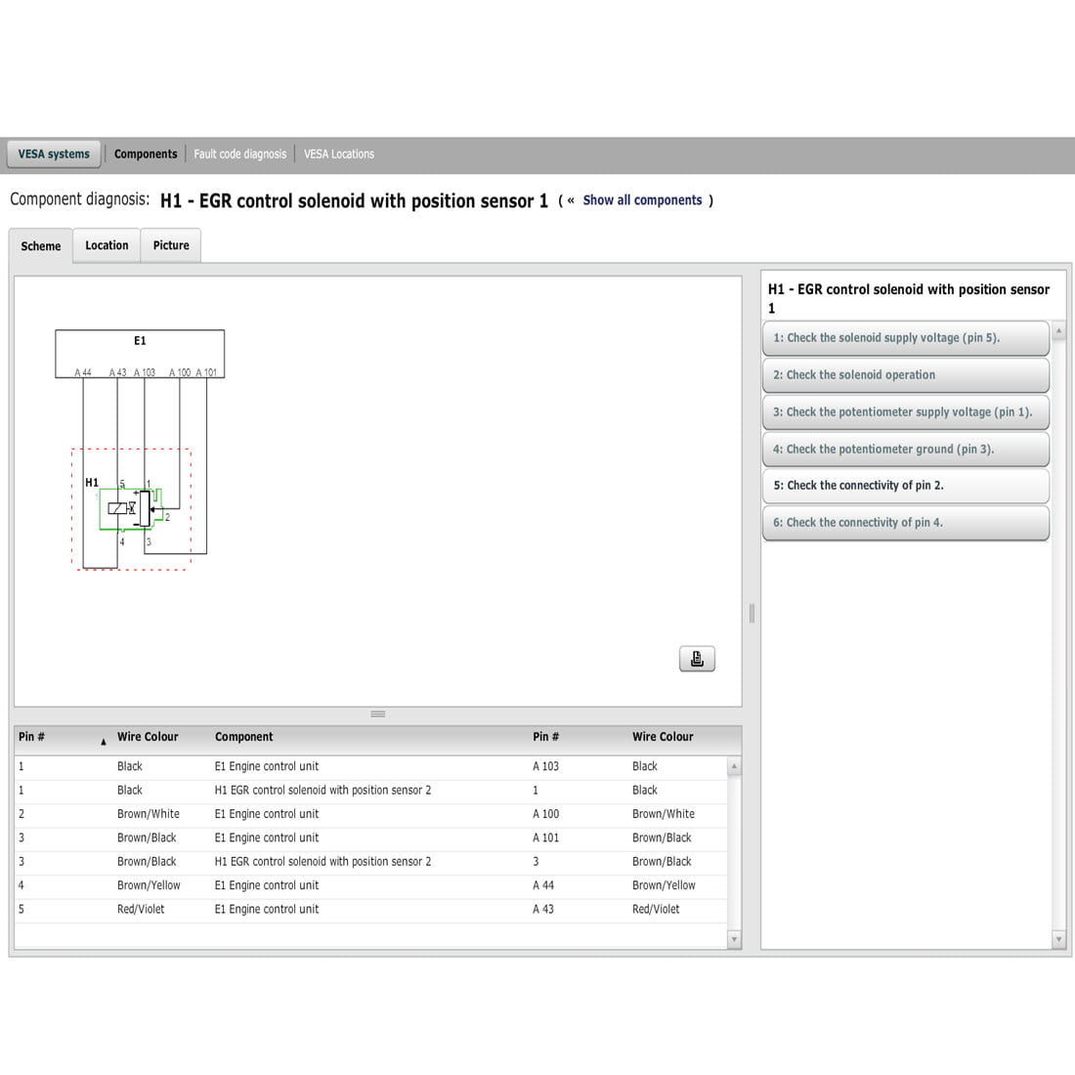Open step 3: Check potentiometer supply voltage

tap(906, 412)
